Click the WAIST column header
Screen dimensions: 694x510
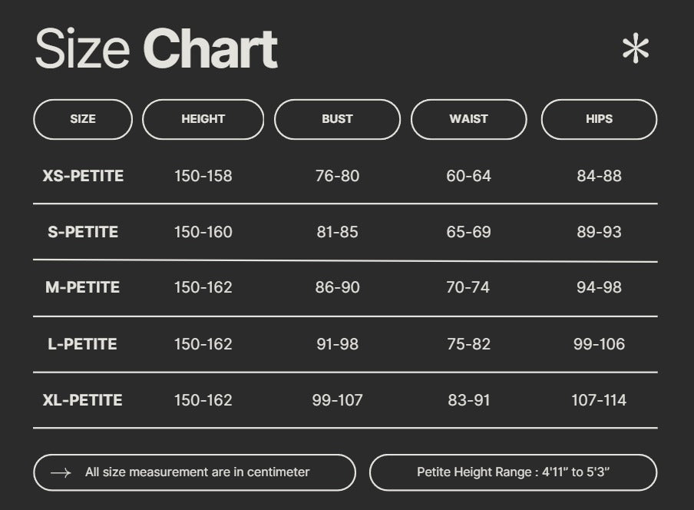[x=468, y=119]
